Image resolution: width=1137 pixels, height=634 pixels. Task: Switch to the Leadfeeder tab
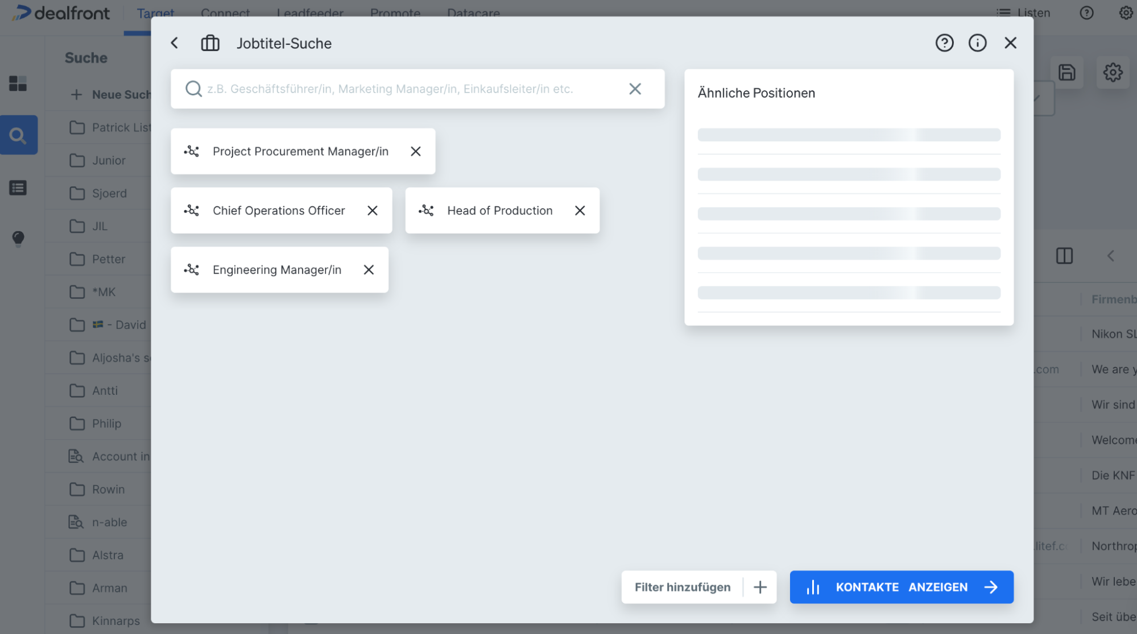coord(310,12)
